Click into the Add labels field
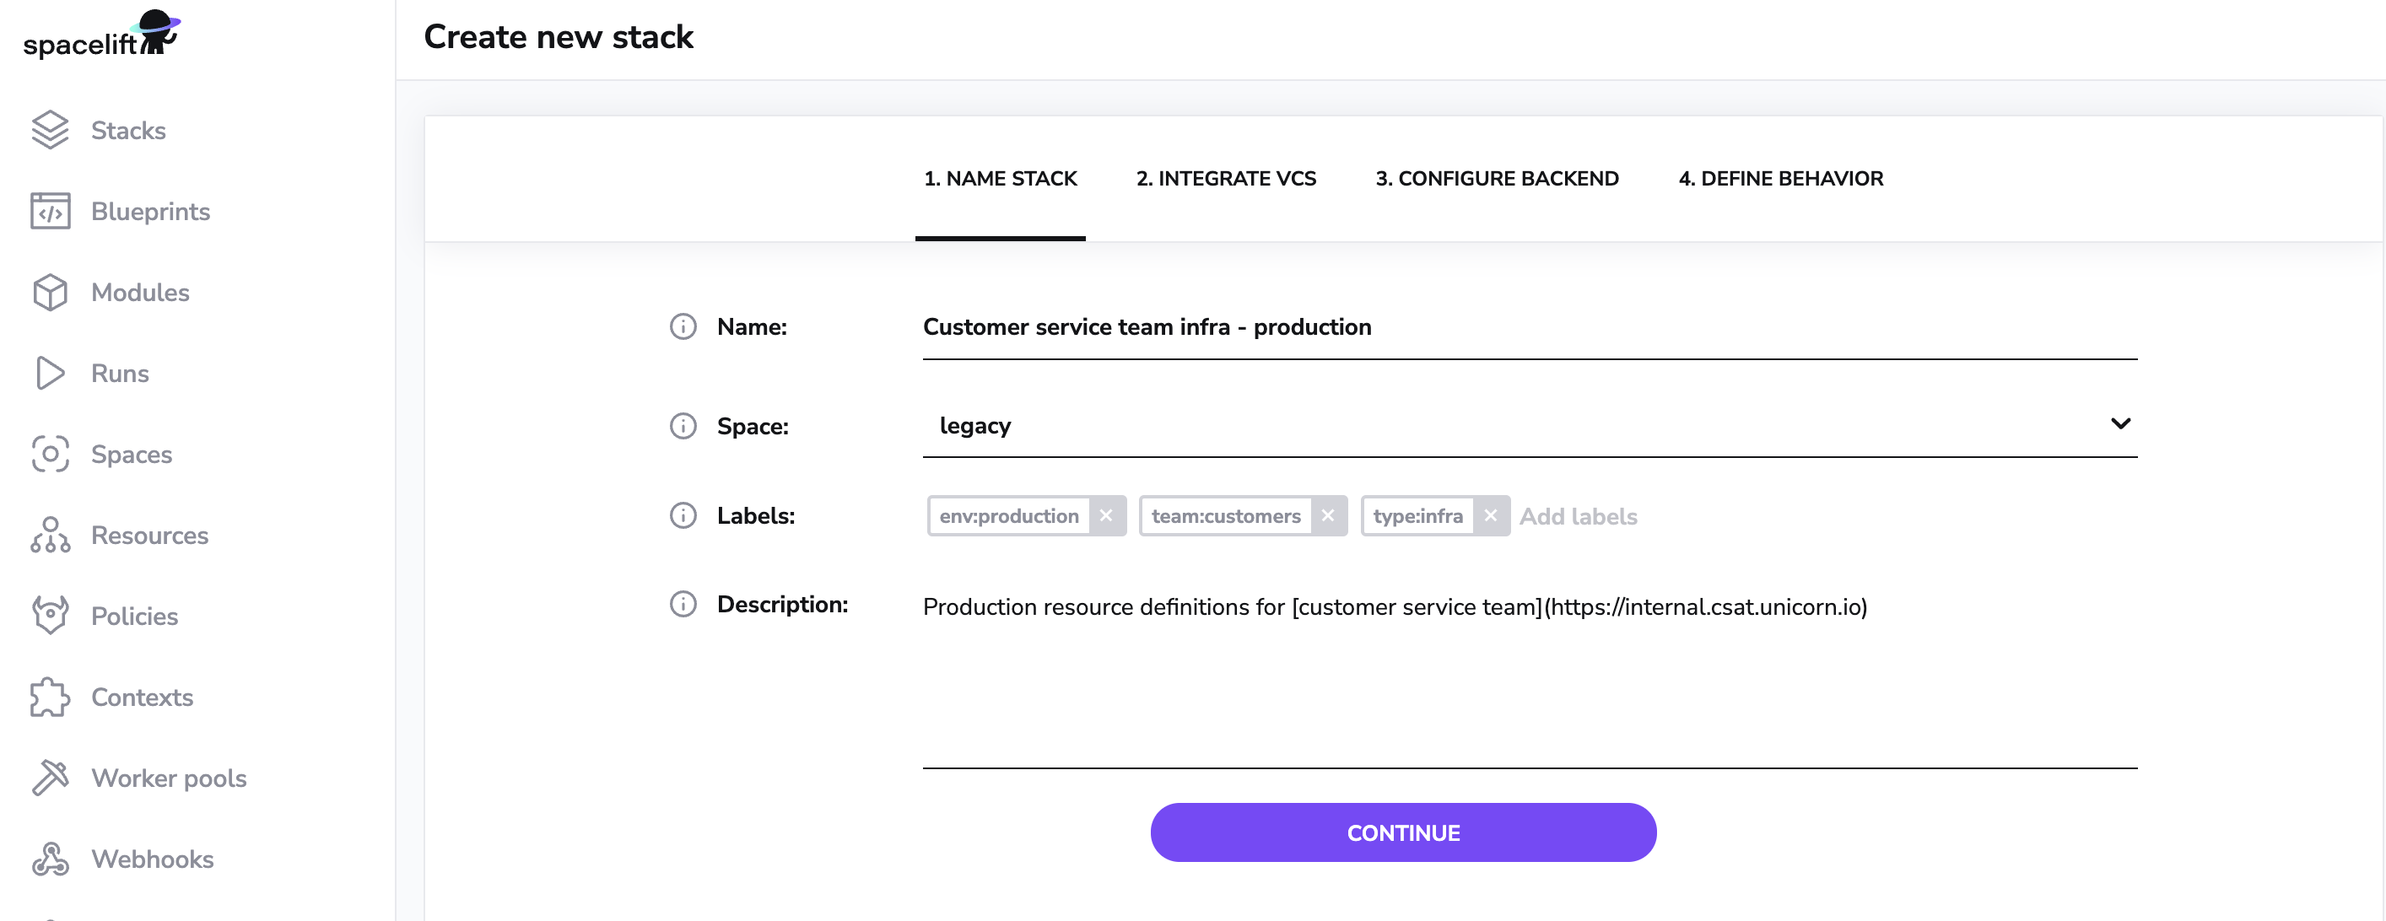2386x921 pixels. point(1578,516)
